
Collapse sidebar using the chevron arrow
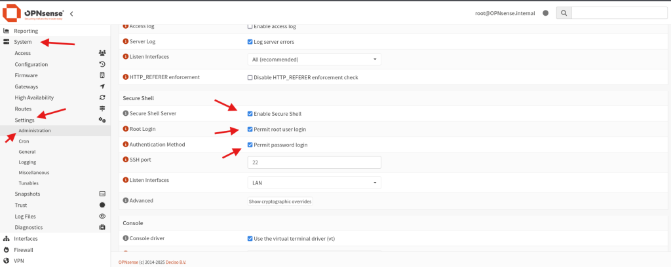pyautogui.click(x=71, y=13)
